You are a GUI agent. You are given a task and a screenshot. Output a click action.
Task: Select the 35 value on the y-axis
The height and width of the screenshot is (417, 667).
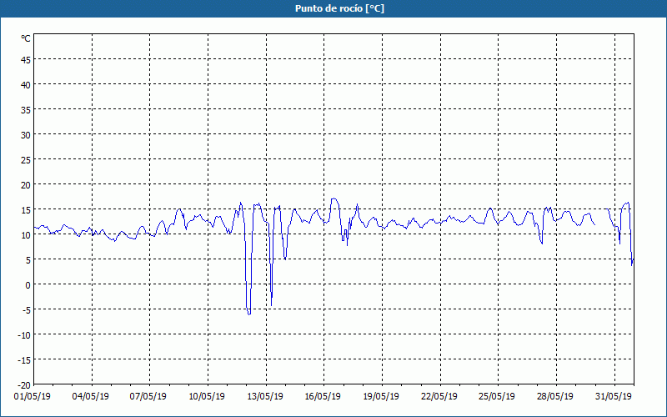pos(26,110)
